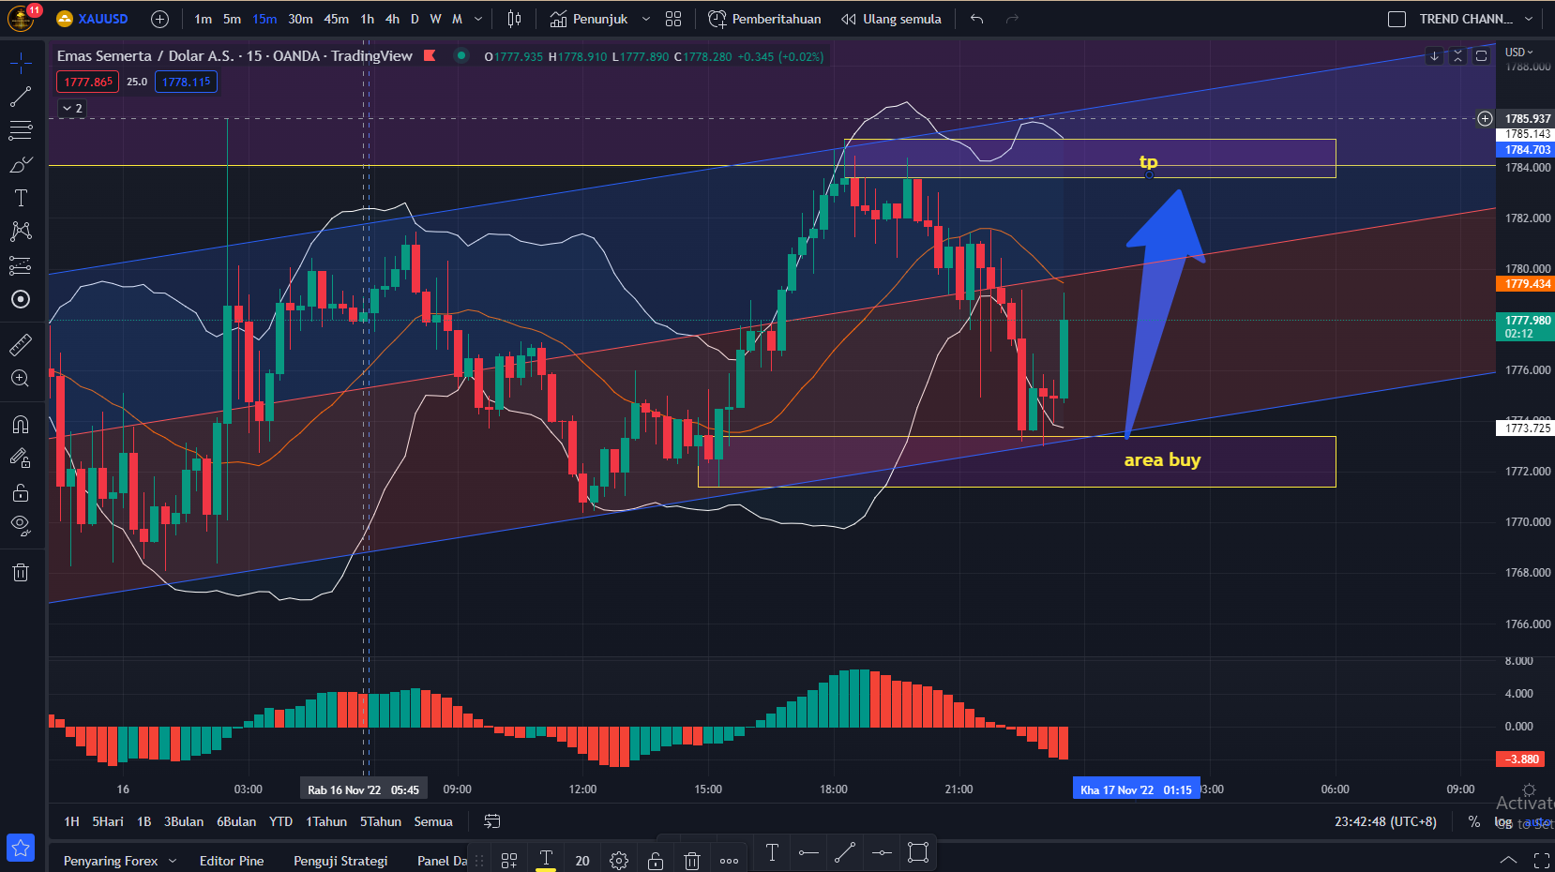Toggle lock all drawing tools
The image size is (1555, 872).
coord(21,492)
